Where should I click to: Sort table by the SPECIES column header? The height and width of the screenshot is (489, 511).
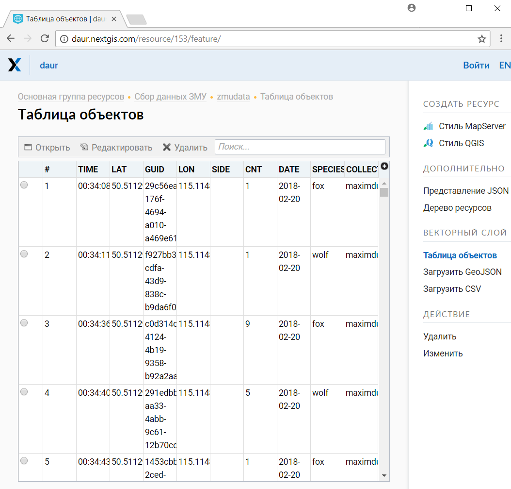328,169
